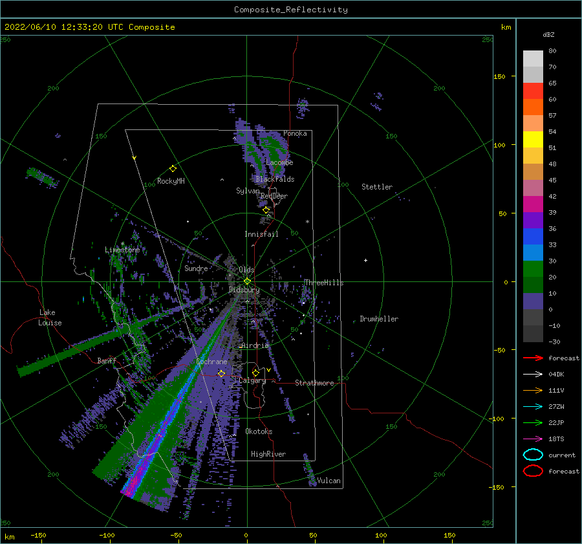The height and width of the screenshot is (544, 582).
Task: Click the Airdrie label
Action: pyautogui.click(x=255, y=345)
